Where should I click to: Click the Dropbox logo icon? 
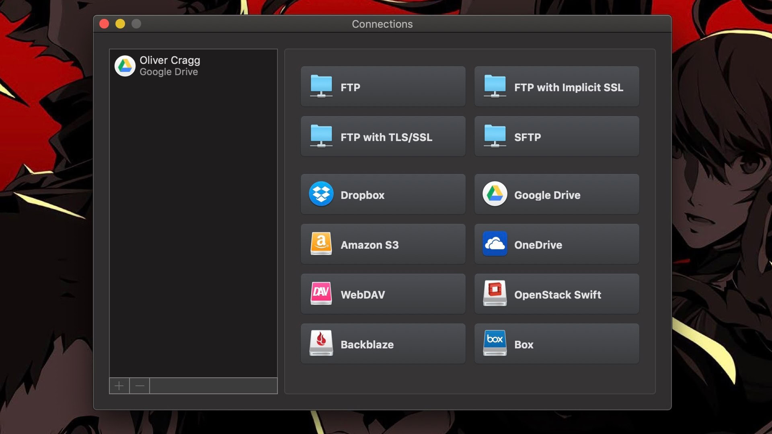pyautogui.click(x=321, y=194)
